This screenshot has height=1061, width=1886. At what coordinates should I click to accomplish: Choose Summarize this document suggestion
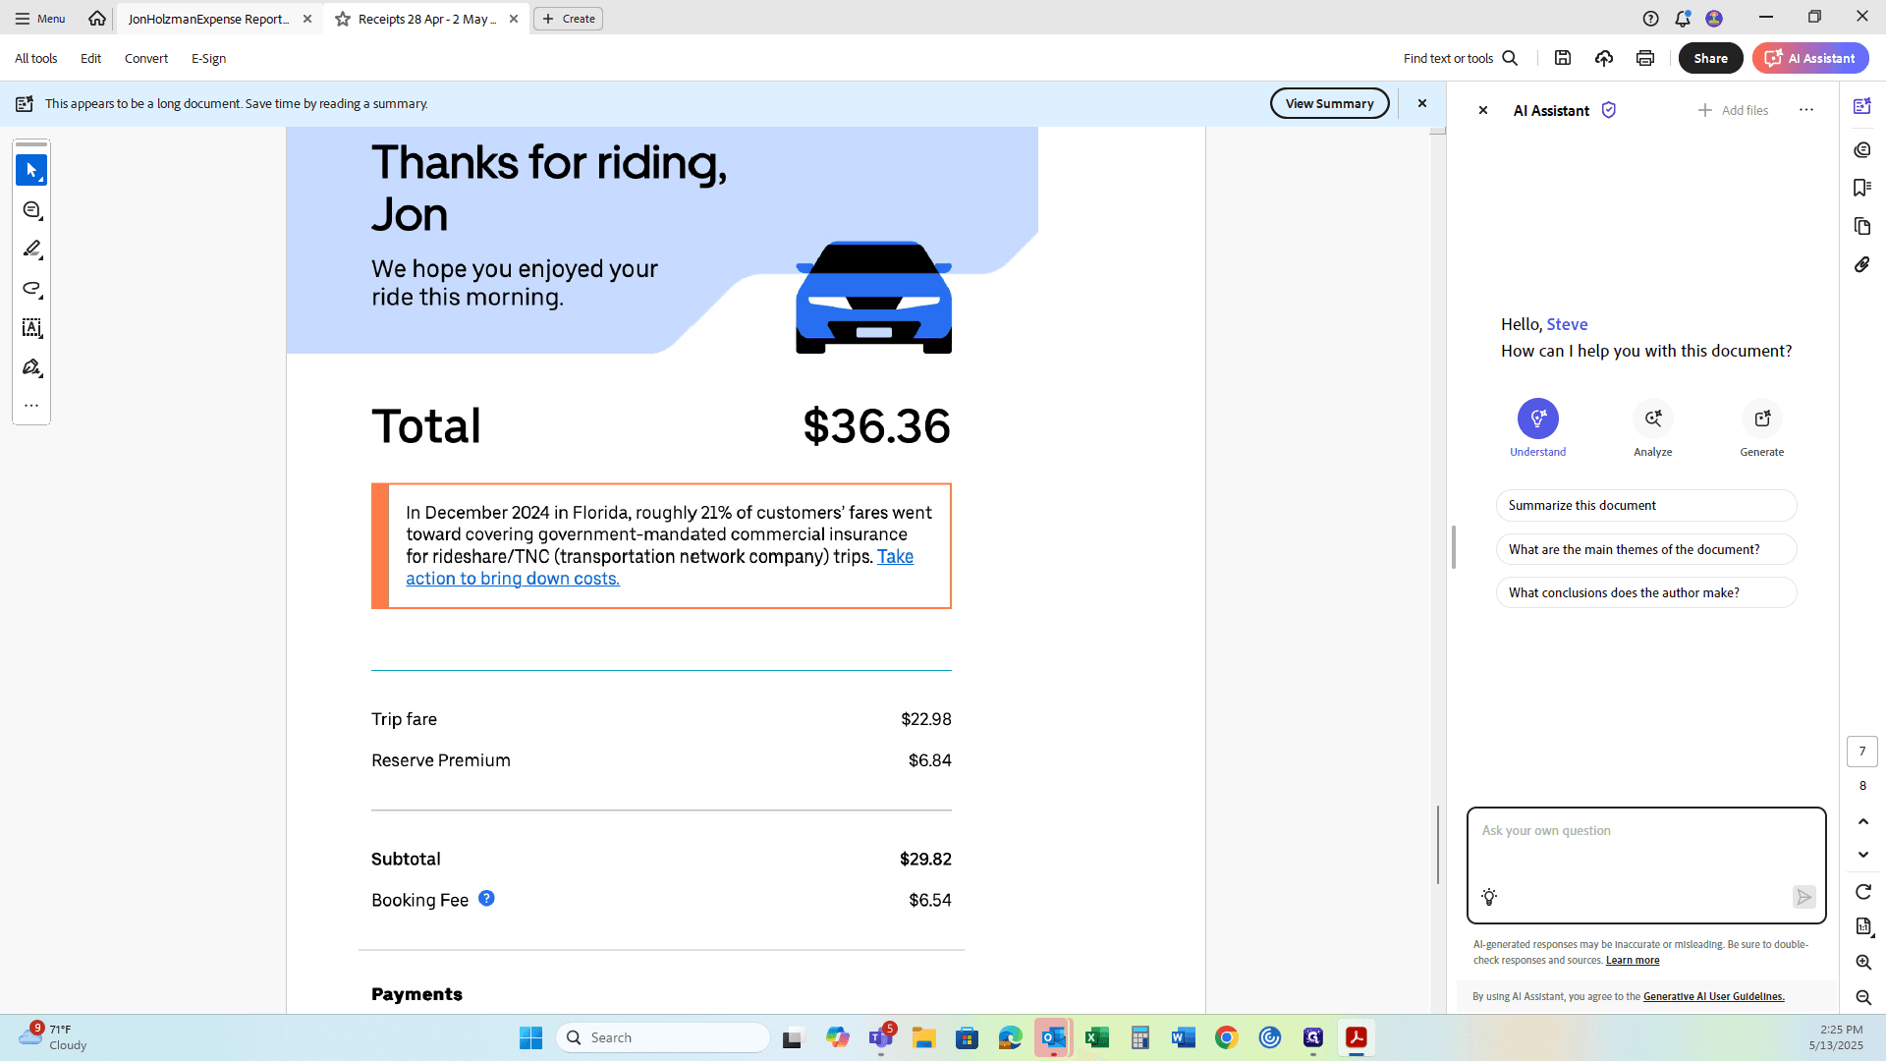tap(1646, 506)
